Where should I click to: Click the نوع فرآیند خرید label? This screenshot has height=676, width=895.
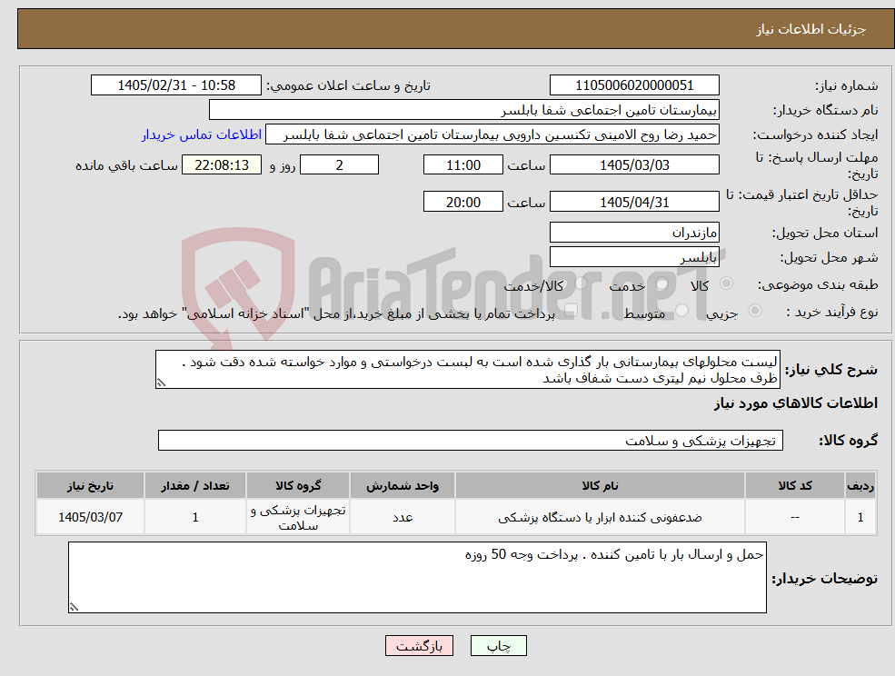[832, 312]
